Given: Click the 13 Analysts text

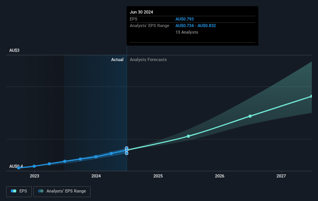Looking at the screenshot, I should (187, 32).
